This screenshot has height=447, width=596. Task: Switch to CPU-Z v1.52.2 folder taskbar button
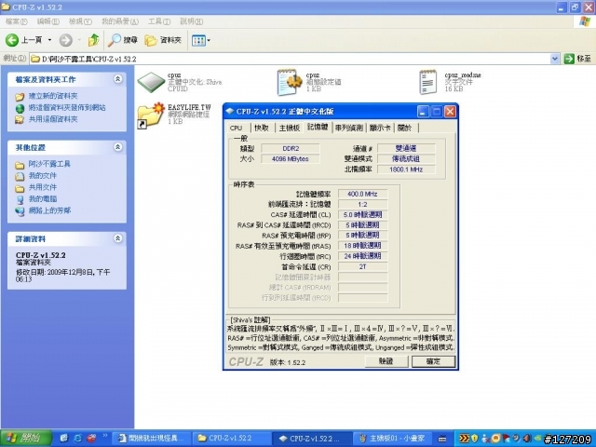(232, 439)
